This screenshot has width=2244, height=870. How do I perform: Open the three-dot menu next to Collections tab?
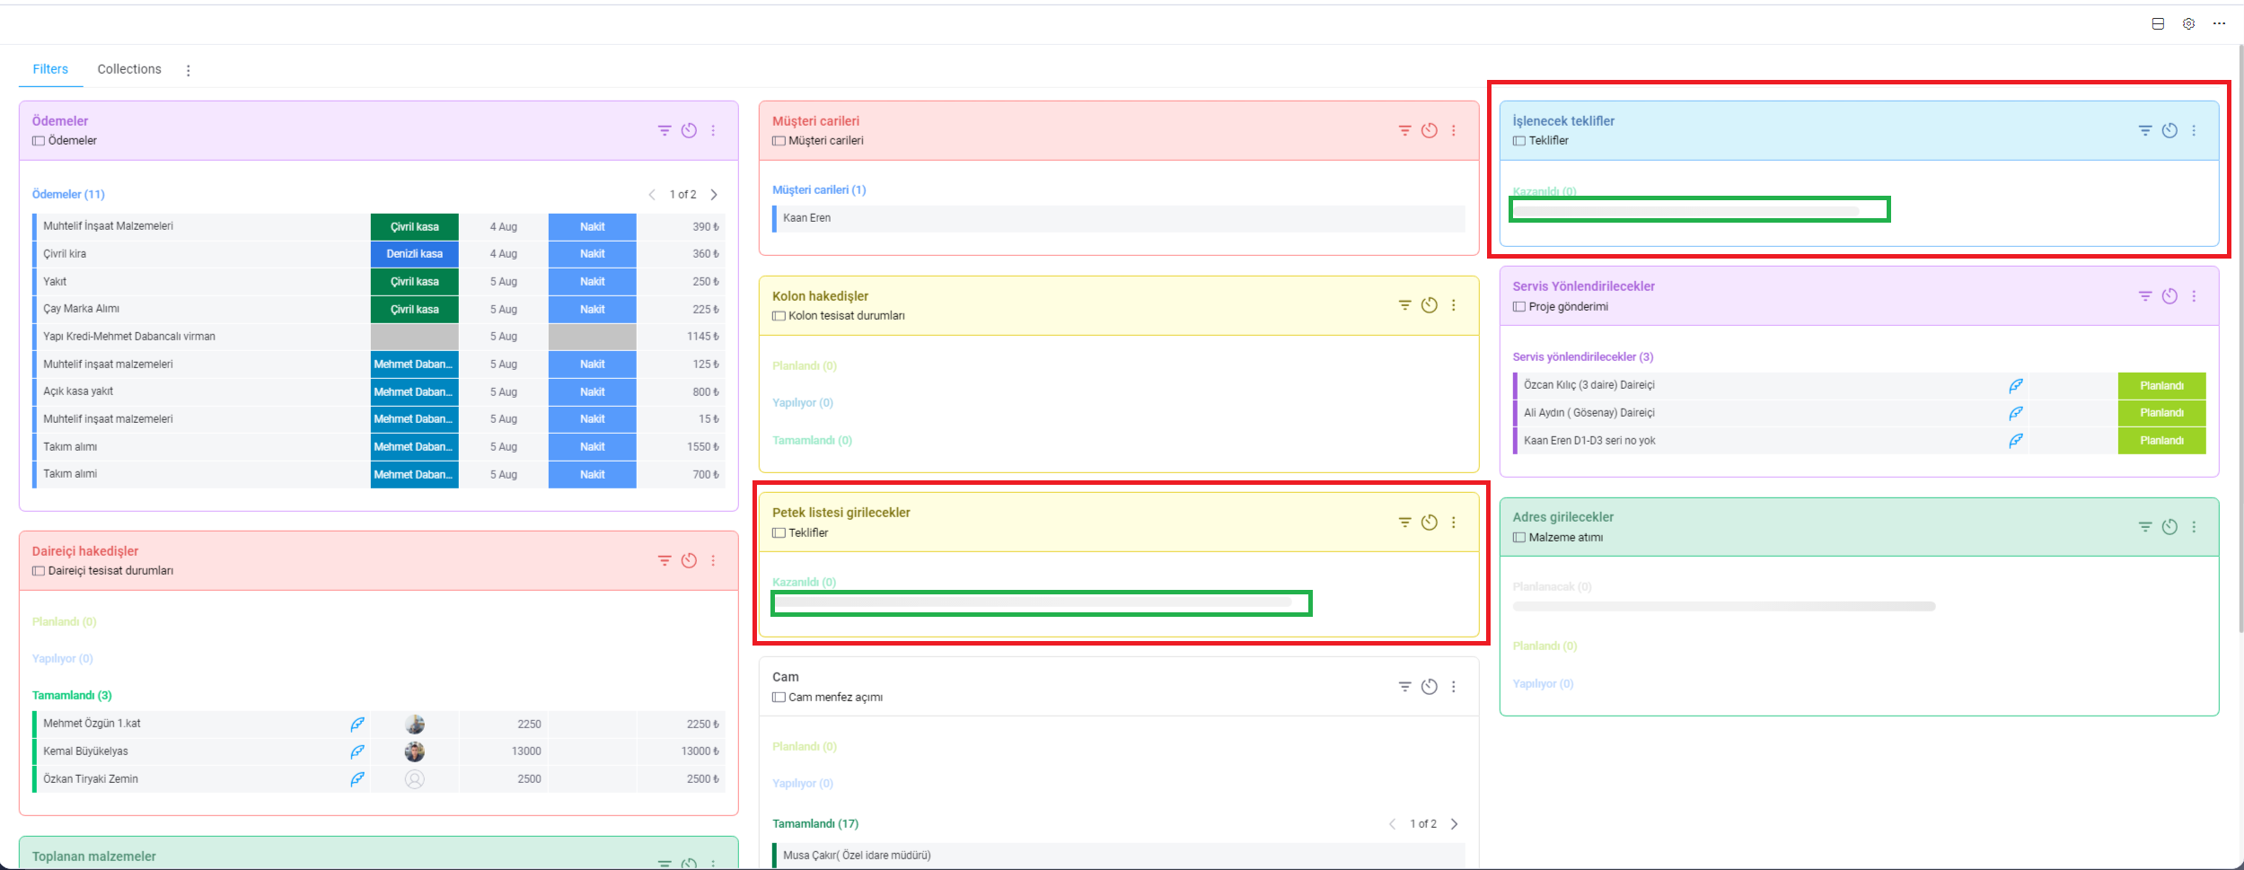[x=189, y=69]
